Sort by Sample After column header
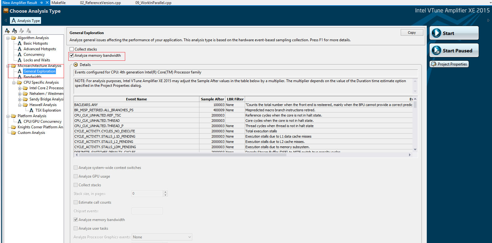Image resolution: width=492 pixels, height=243 pixels. point(212,99)
